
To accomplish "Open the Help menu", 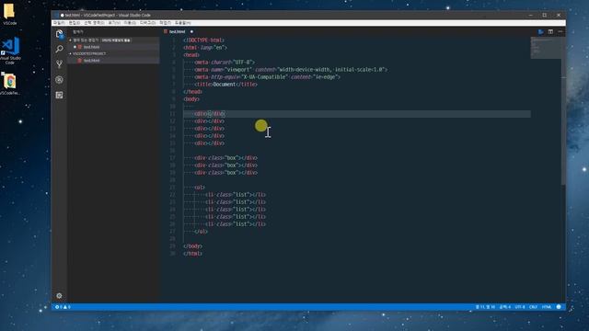I will (x=182, y=23).
